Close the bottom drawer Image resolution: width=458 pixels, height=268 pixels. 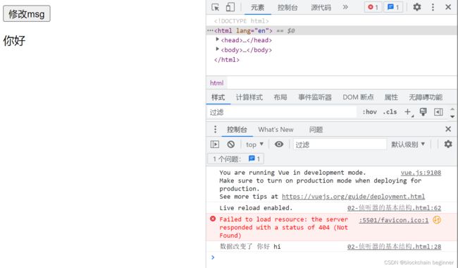448,129
